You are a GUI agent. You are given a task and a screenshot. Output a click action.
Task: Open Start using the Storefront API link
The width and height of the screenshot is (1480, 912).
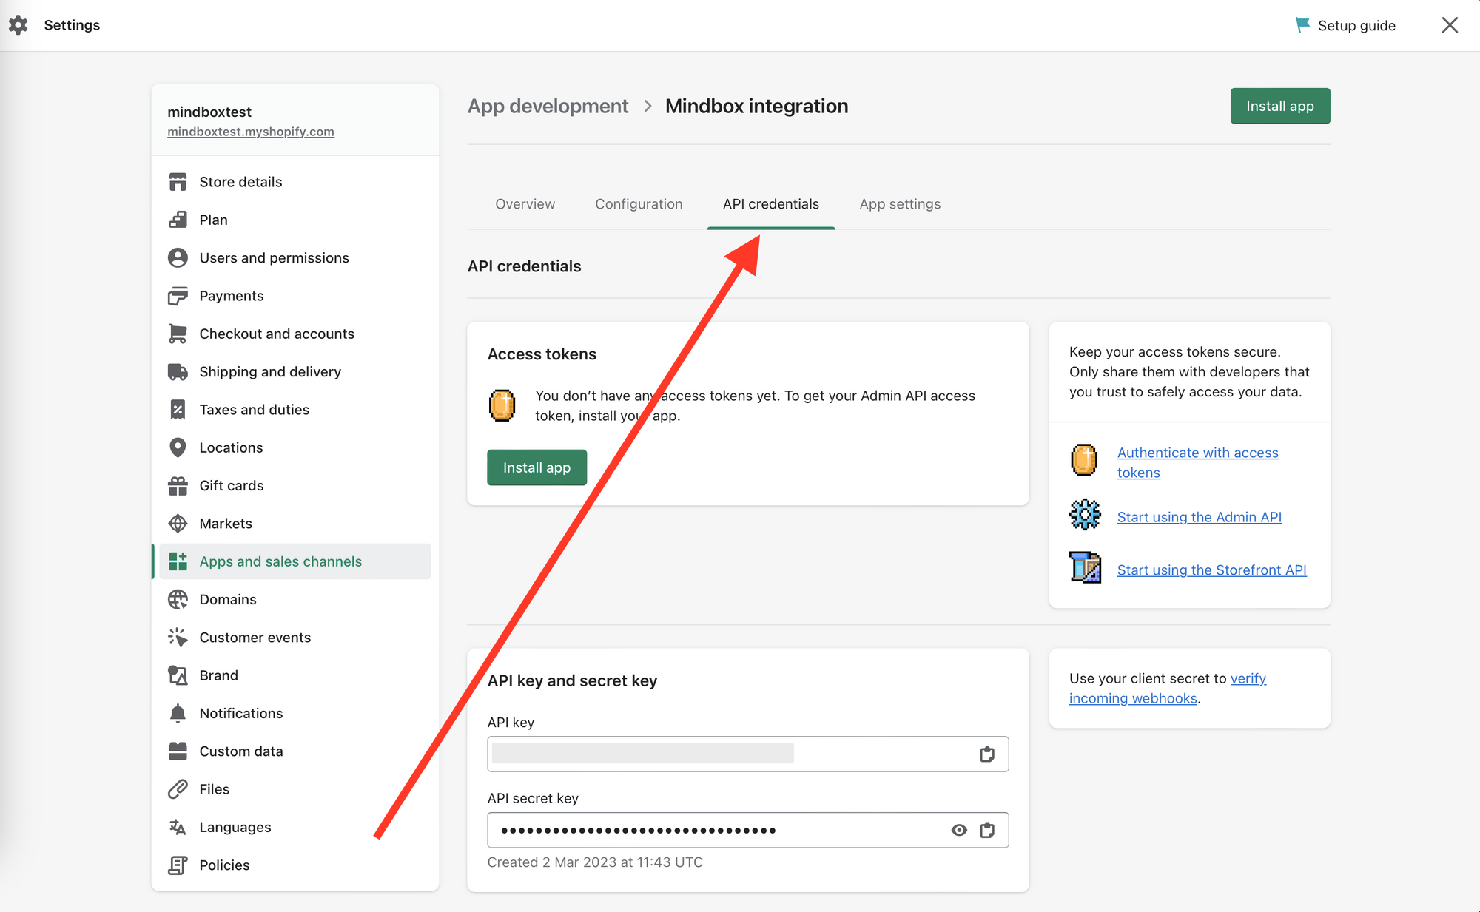coord(1211,570)
